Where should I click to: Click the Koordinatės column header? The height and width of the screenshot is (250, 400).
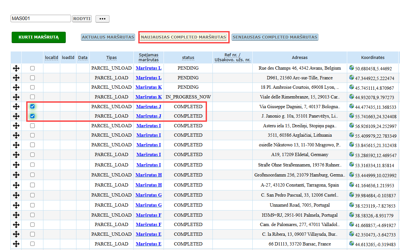[x=373, y=58]
